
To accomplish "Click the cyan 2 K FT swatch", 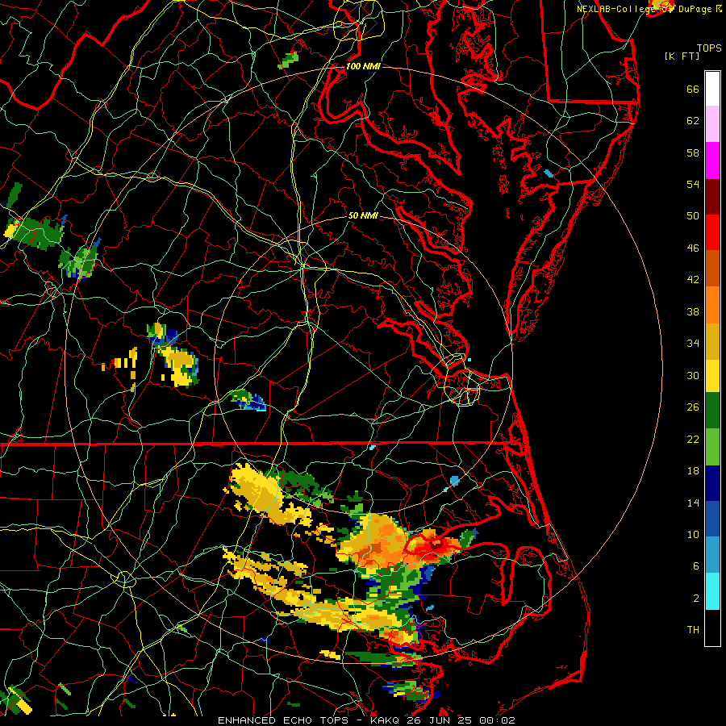I will click(x=712, y=591).
